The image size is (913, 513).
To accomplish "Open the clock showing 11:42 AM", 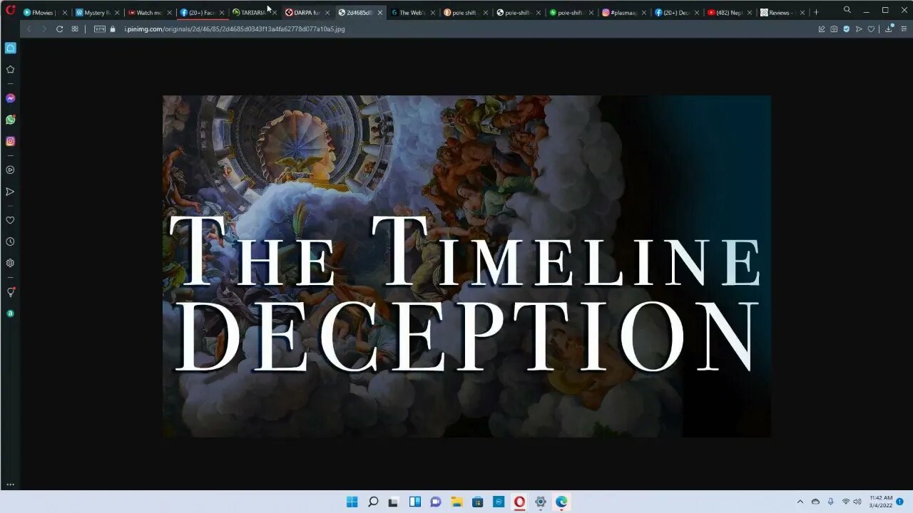I will [881, 502].
